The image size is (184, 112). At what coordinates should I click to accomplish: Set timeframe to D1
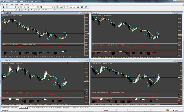click(x=55, y=10)
